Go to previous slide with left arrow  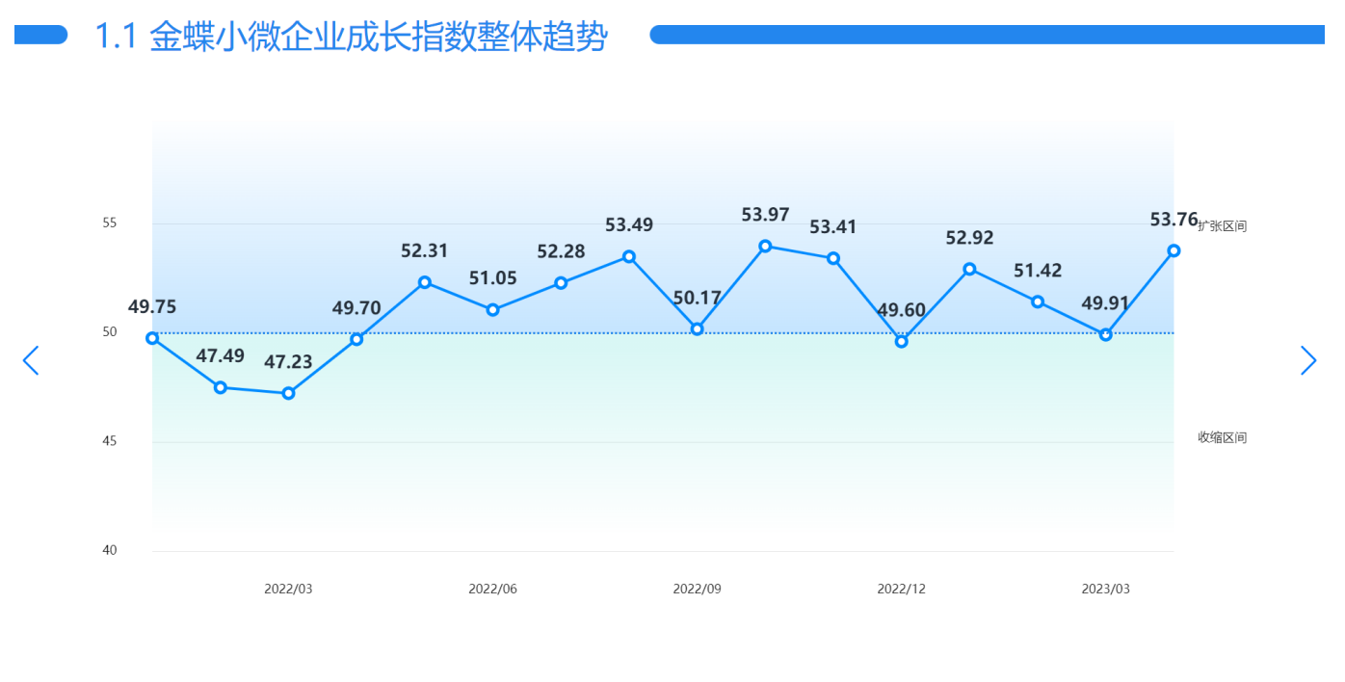pos(31,360)
